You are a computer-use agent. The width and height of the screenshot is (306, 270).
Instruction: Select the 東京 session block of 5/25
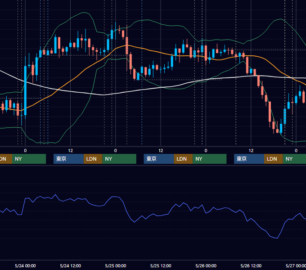(x=159, y=159)
